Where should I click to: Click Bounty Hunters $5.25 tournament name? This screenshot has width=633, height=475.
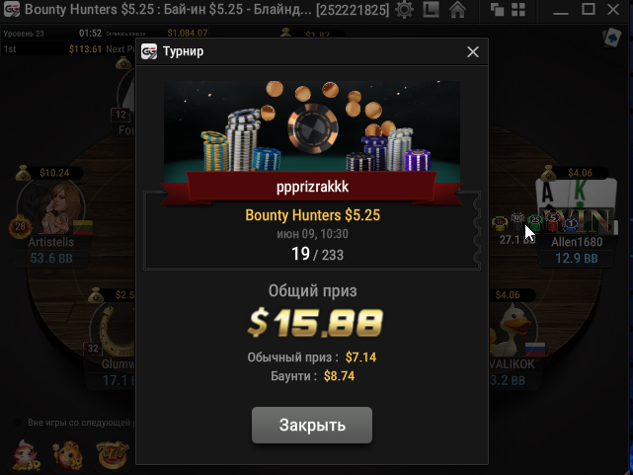pos(312,215)
